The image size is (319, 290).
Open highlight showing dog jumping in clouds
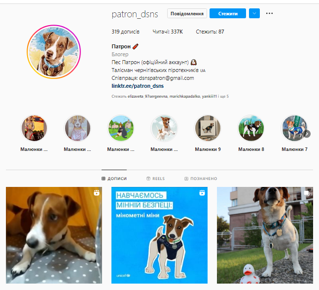coord(164,133)
